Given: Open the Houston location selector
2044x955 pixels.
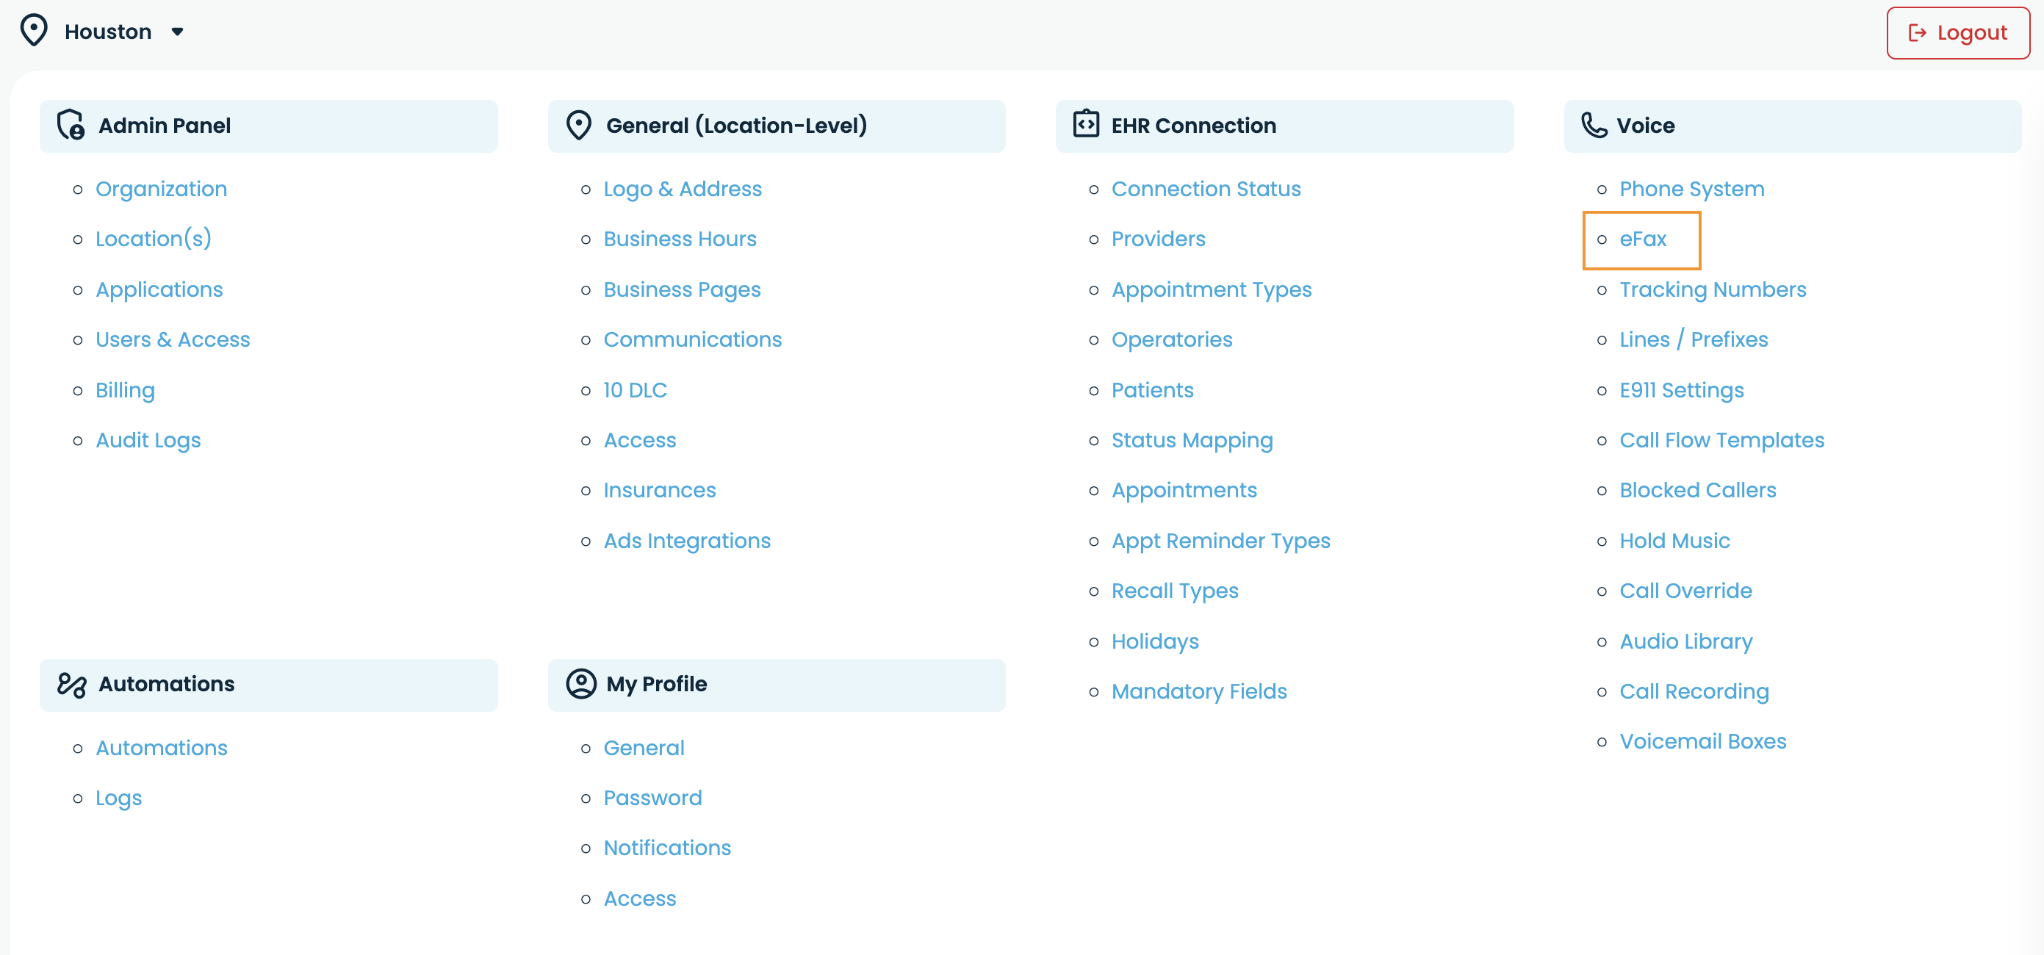Looking at the screenshot, I should click(x=108, y=32).
